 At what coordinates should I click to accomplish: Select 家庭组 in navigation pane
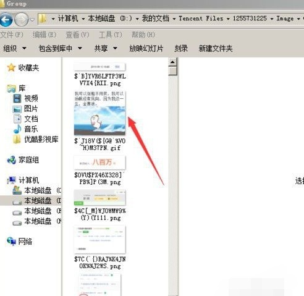28,160
